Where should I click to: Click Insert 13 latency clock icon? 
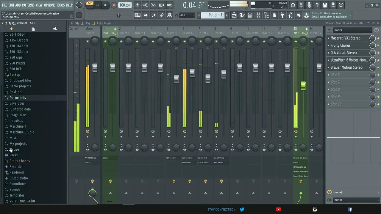tap(296, 131)
